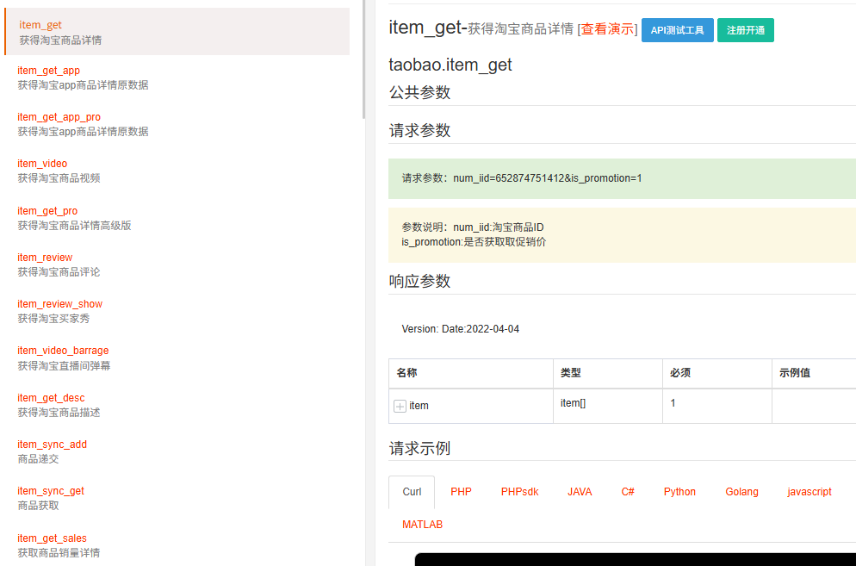Select item_get_sales in the sidebar
The image size is (856, 566).
tap(52, 538)
